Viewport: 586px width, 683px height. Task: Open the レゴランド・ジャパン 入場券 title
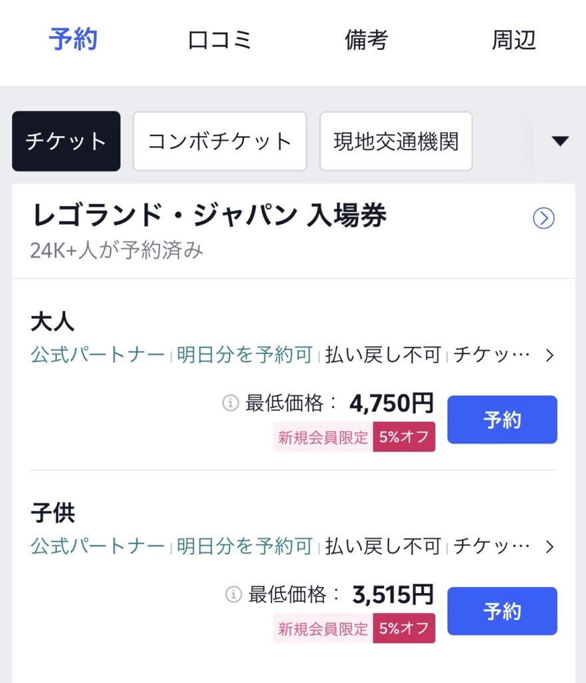(x=209, y=216)
